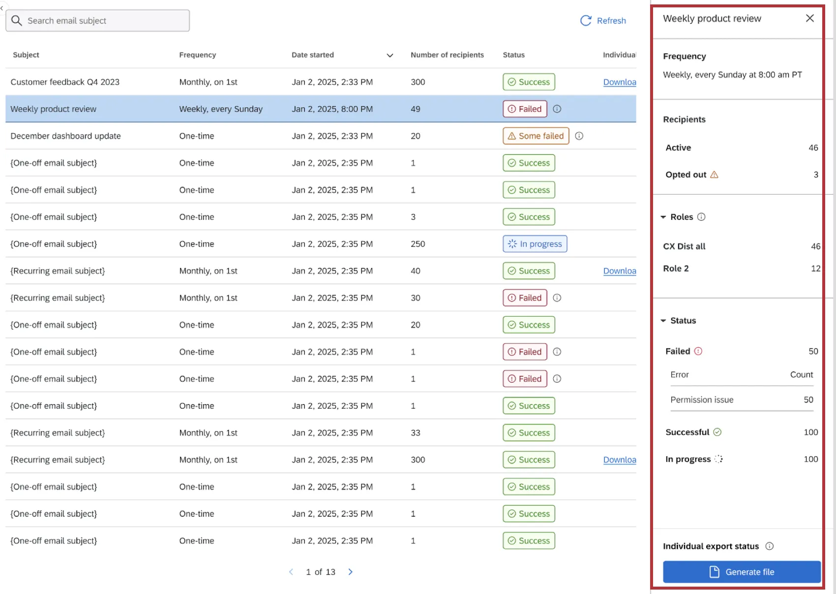Click the Subject column header
The image size is (836, 594).
[26, 55]
